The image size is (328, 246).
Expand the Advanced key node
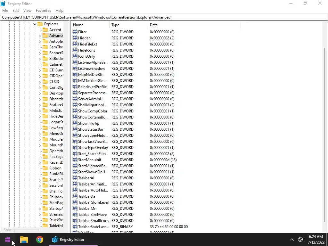(x=40, y=36)
